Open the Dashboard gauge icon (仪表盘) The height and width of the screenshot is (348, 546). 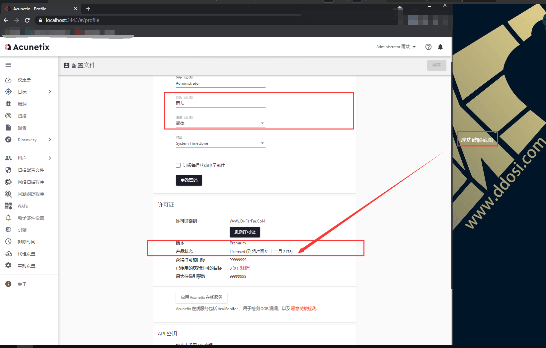pyautogui.click(x=8, y=80)
